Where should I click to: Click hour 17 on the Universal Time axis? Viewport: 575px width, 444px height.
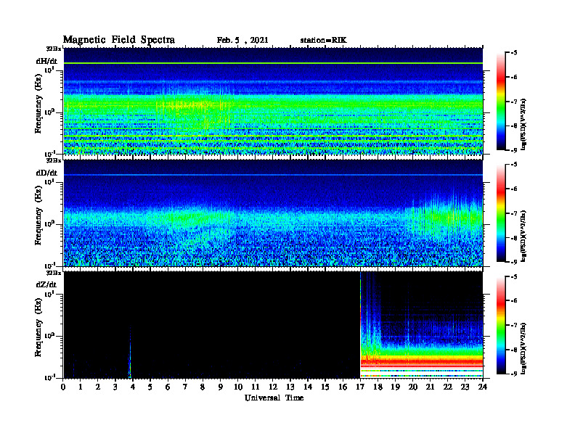pos(360,387)
